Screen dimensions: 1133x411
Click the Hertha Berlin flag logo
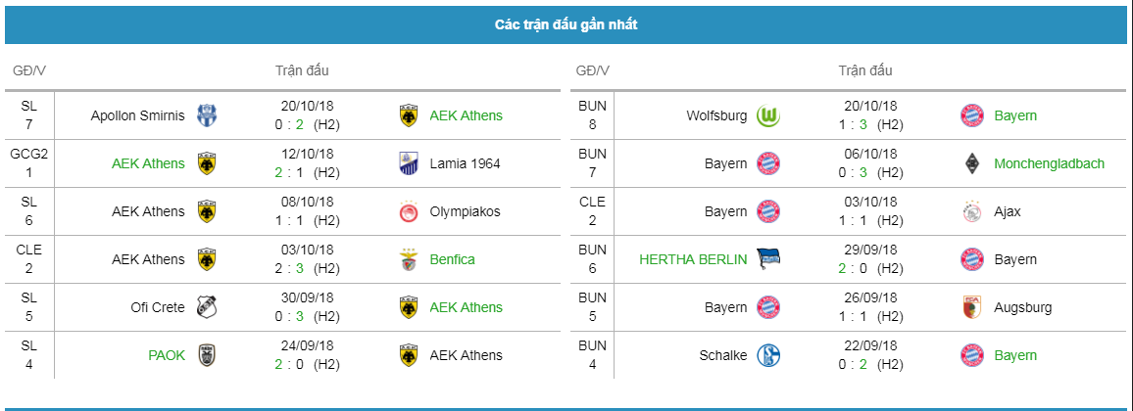[768, 259]
